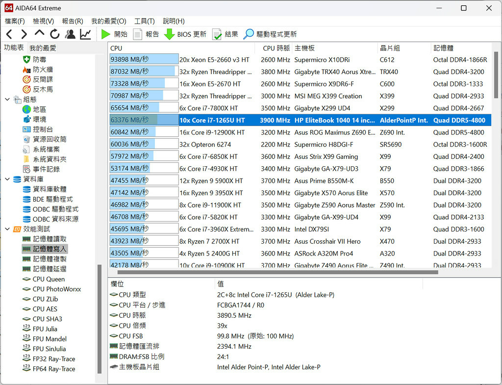Select the 地區 globe icon
Viewport: 502px width, 385px height.
(x=26, y=109)
